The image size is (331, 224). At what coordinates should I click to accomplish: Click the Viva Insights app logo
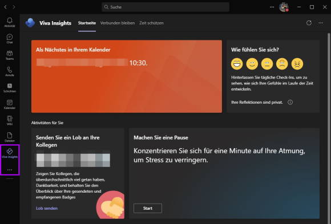click(x=30, y=23)
